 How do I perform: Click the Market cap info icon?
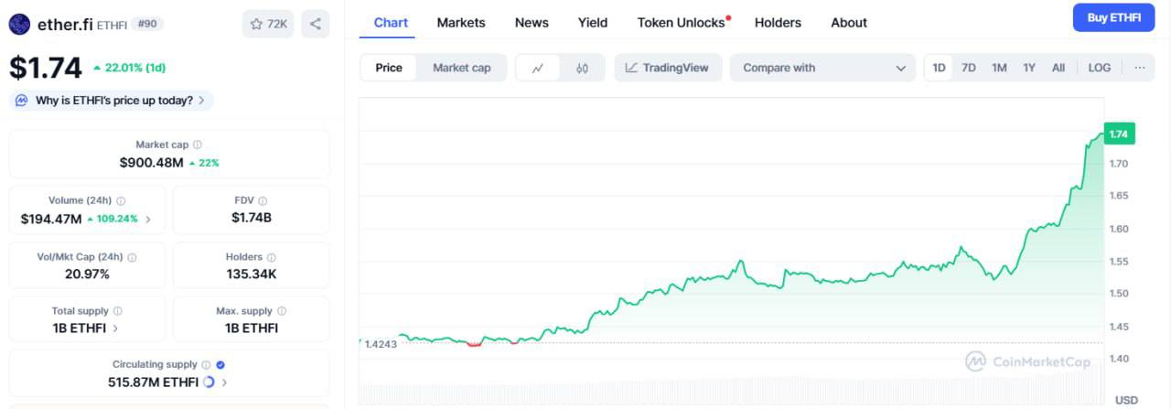[198, 145]
